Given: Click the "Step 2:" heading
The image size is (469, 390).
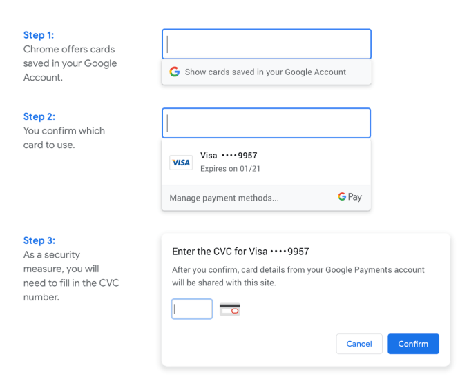Looking at the screenshot, I should tap(39, 116).
